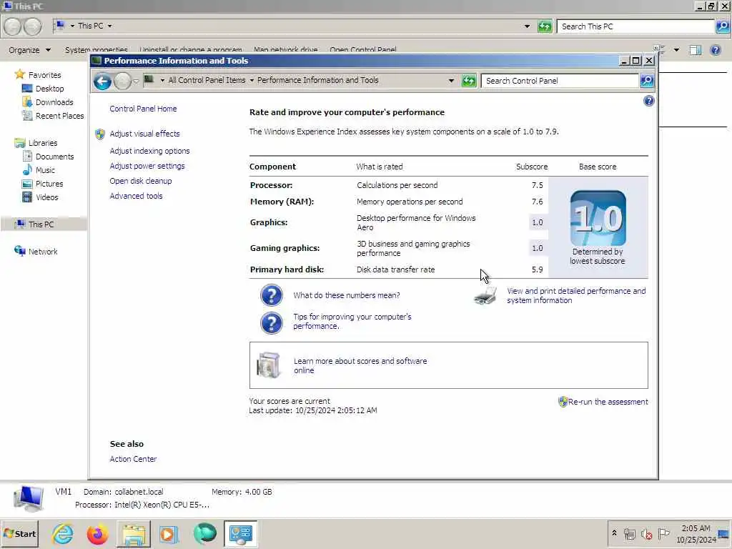Click printer icon for detailed performance information
This screenshot has width=732, height=549.
(x=485, y=295)
